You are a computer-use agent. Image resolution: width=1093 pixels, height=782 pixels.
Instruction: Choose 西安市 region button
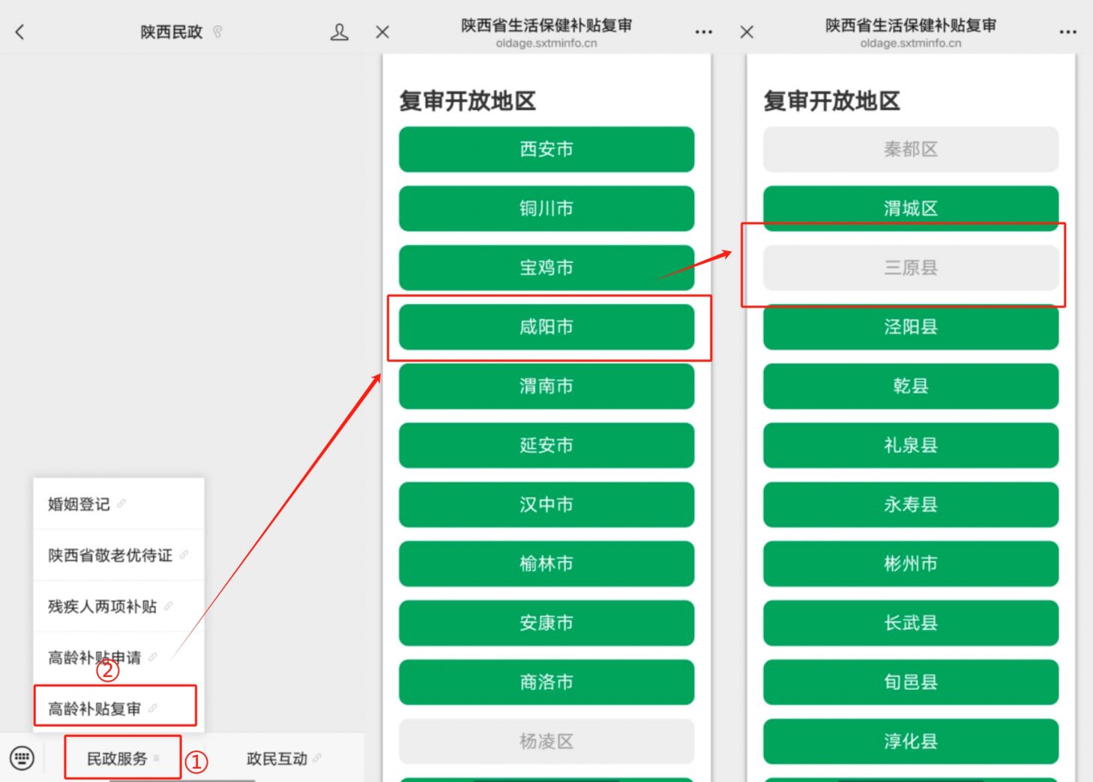[546, 149]
